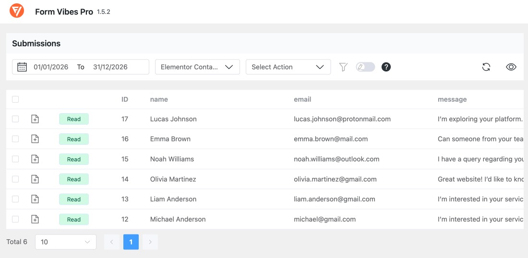The width and height of the screenshot is (528, 258).
Task: Click the Submissions panel heading
Action: pos(36,43)
